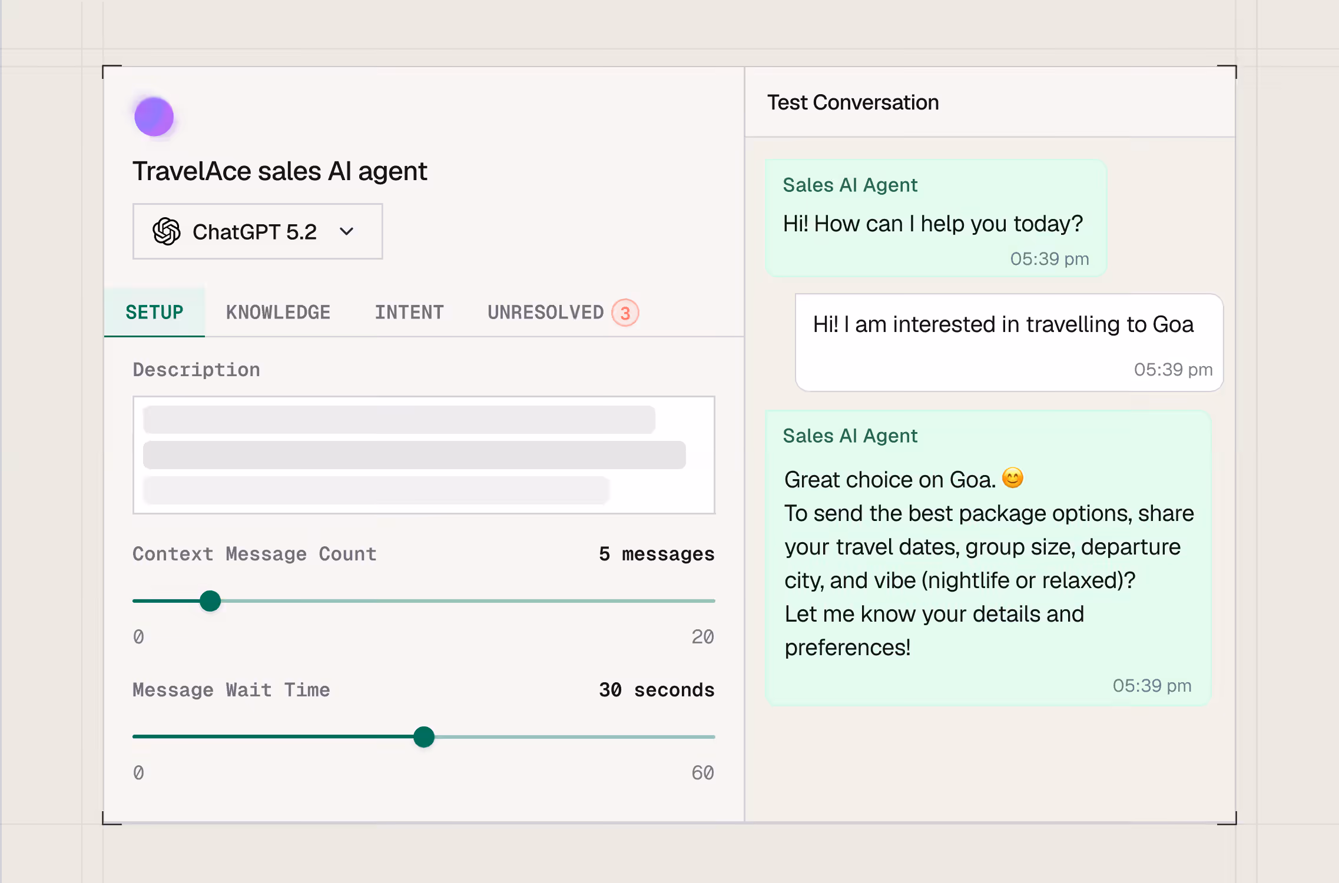
Task: Open the ChatGPT 5.2 model dropdown
Action: (257, 231)
